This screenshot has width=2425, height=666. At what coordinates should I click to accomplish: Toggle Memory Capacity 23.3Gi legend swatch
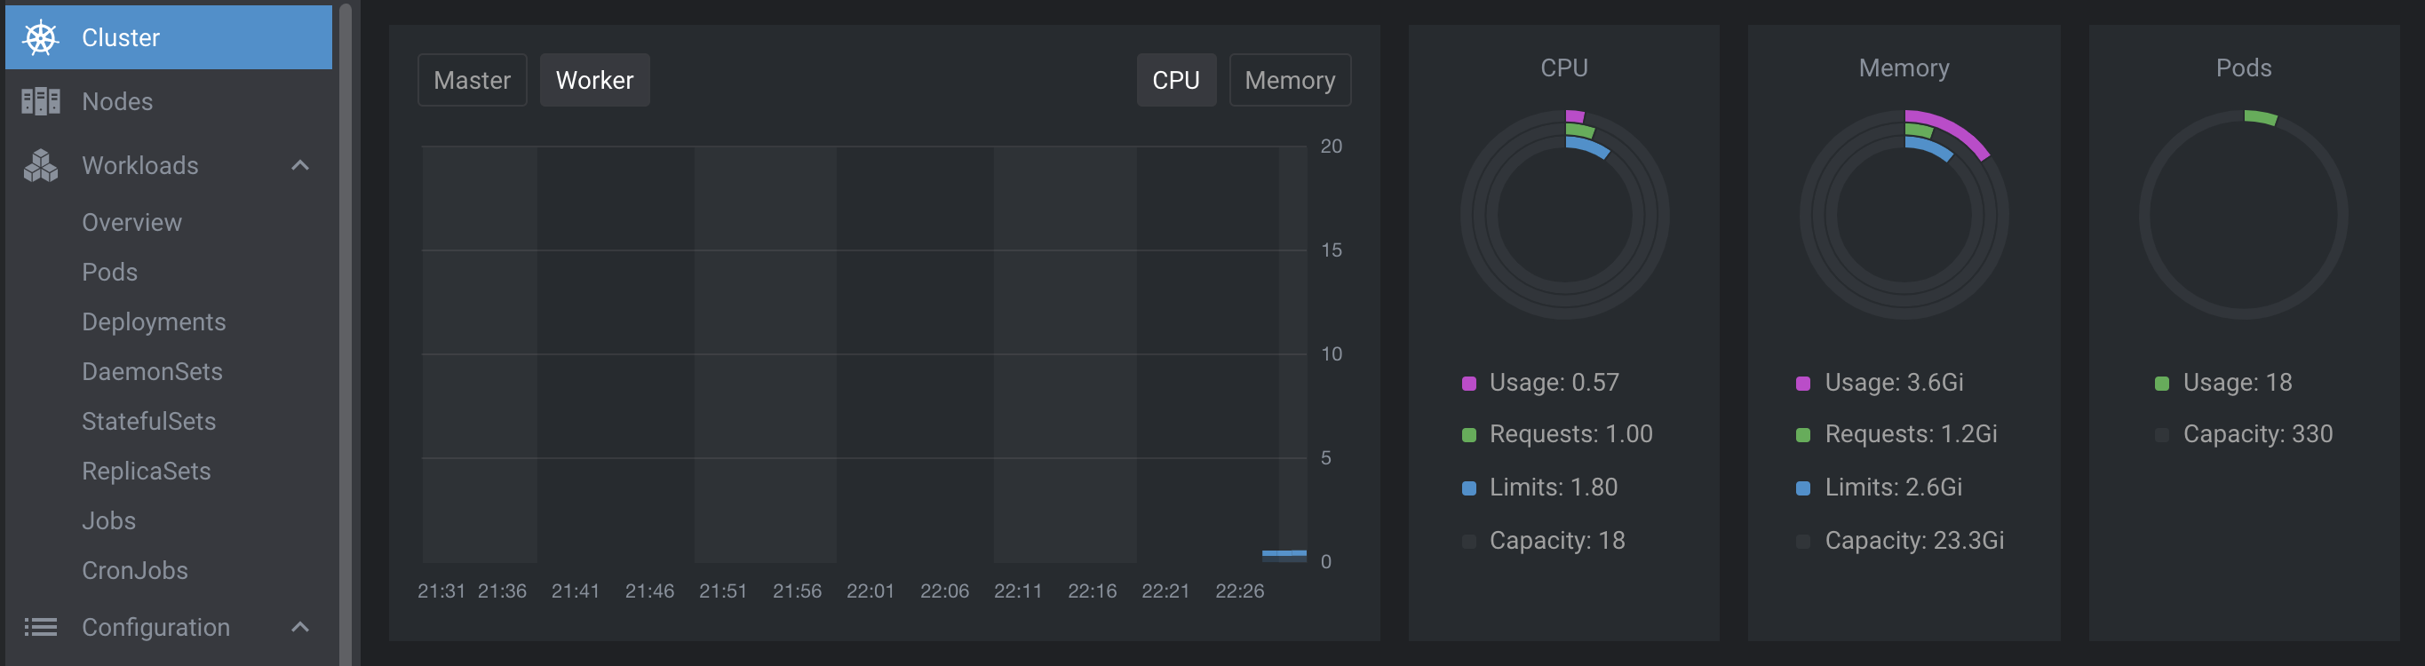click(x=1802, y=541)
